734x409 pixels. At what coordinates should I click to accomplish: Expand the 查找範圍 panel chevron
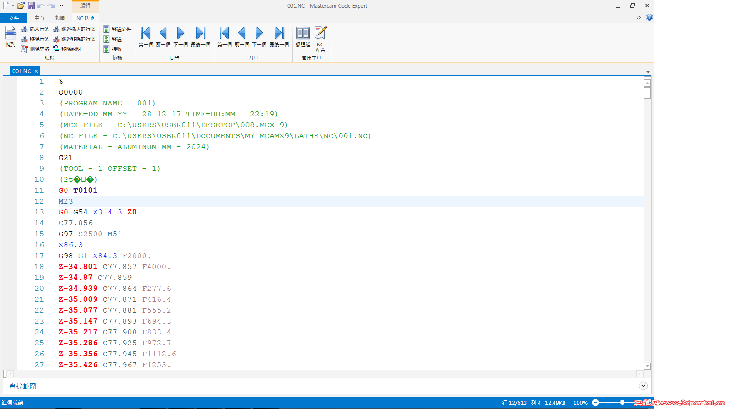click(643, 386)
